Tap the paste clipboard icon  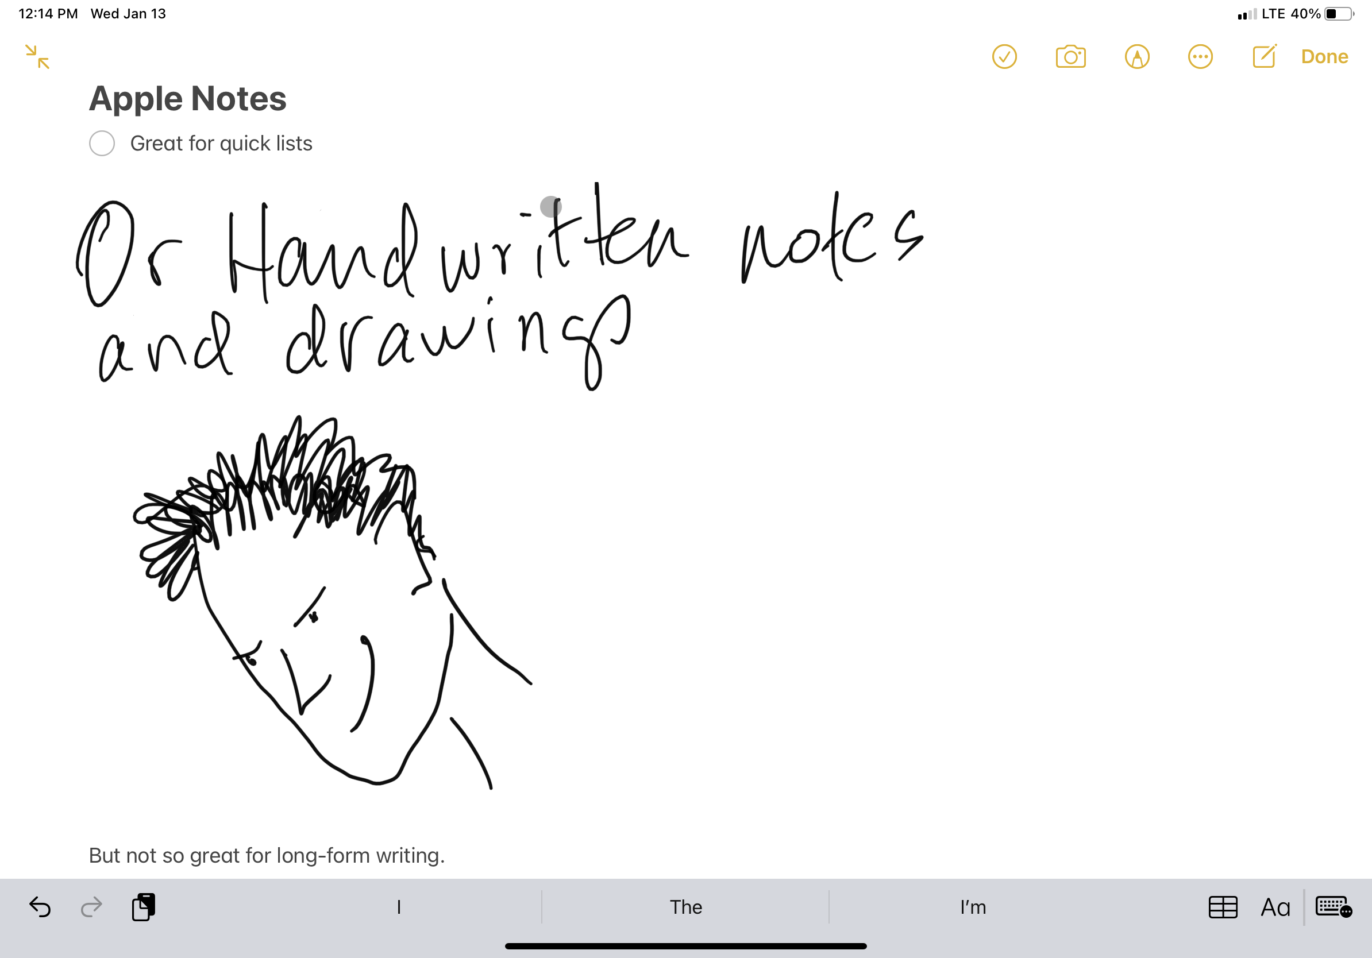pyautogui.click(x=144, y=907)
